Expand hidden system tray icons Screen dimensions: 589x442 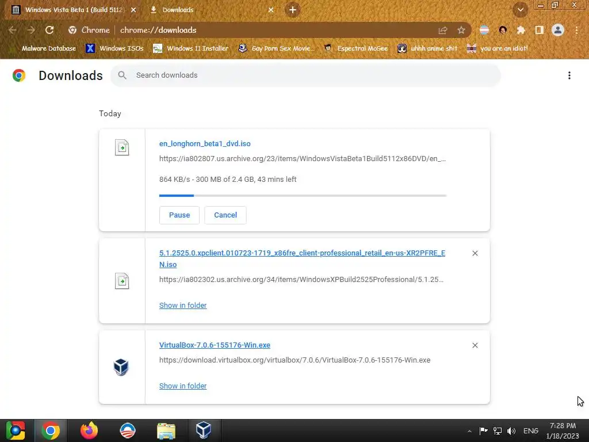(x=469, y=431)
